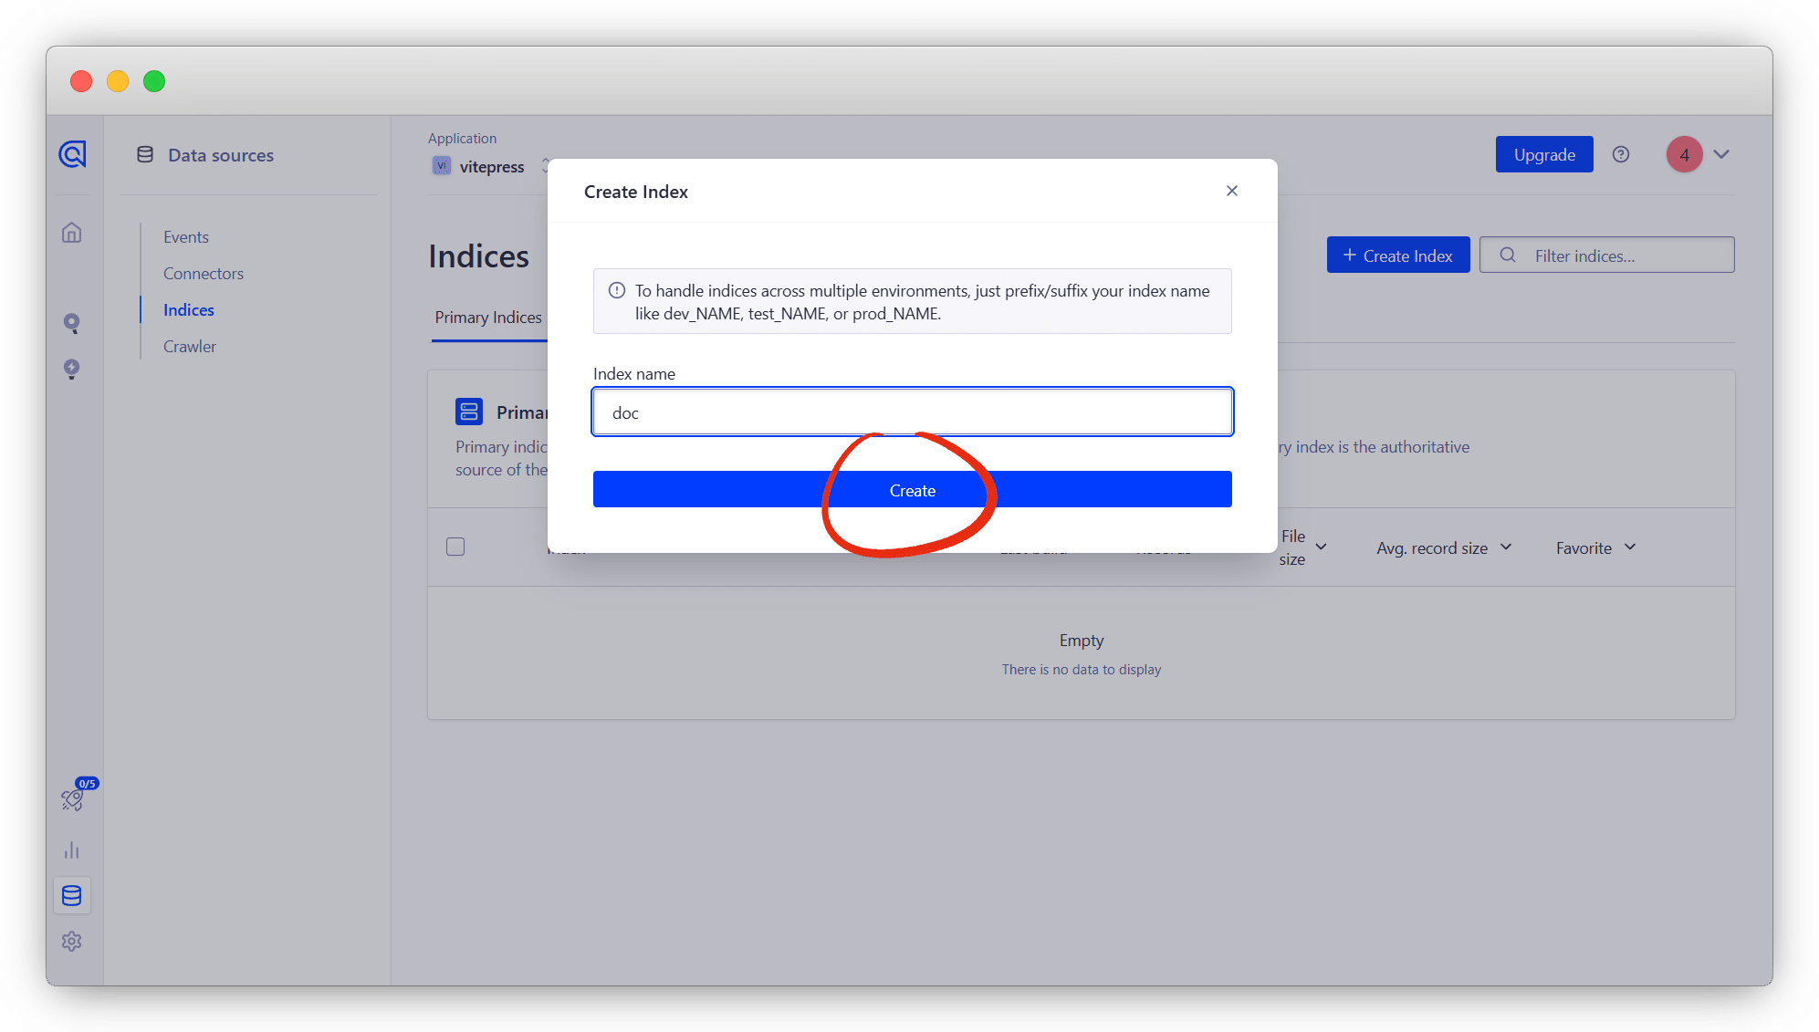The image size is (1819, 1032).
Task: Go to Connectors in the sidebar
Action: click(204, 274)
